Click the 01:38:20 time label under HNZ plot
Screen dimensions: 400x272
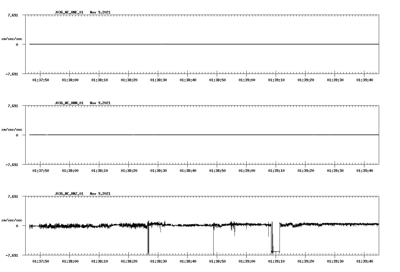click(x=129, y=261)
